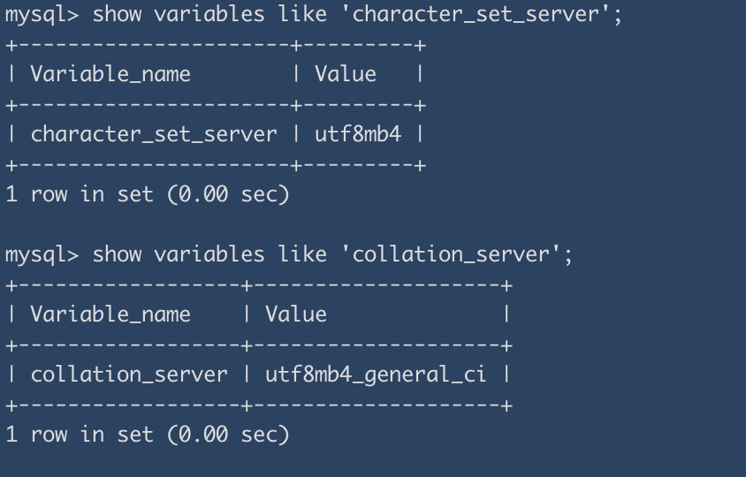746x477 pixels.
Task: Click the utf8mb4 value cell
Action: (358, 134)
